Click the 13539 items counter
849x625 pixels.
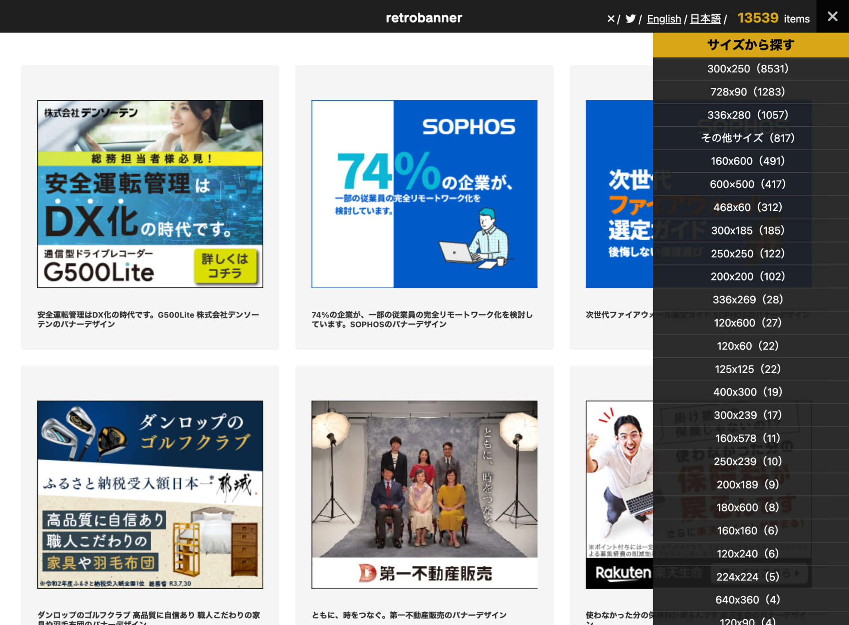(773, 18)
